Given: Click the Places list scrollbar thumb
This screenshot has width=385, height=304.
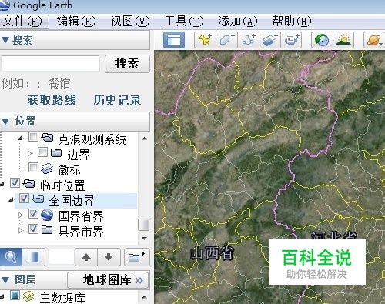Looking at the screenshot, I should (144, 225).
